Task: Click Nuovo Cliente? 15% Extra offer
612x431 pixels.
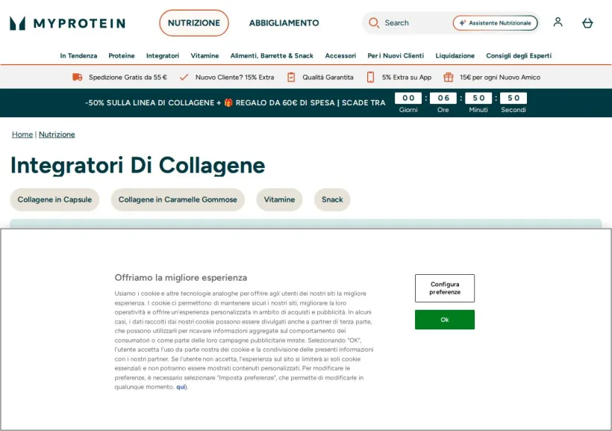Action: pyautogui.click(x=234, y=78)
